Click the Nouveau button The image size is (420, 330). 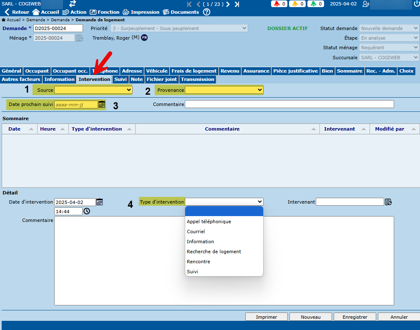point(310,317)
